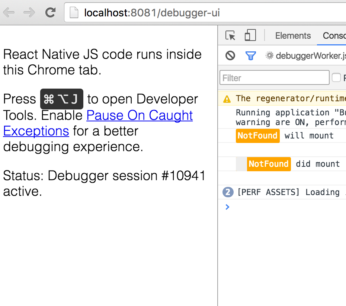Click the keyboard shortcut ⌘⌥J badge
Screen dimensions: 346x306
click(61, 99)
